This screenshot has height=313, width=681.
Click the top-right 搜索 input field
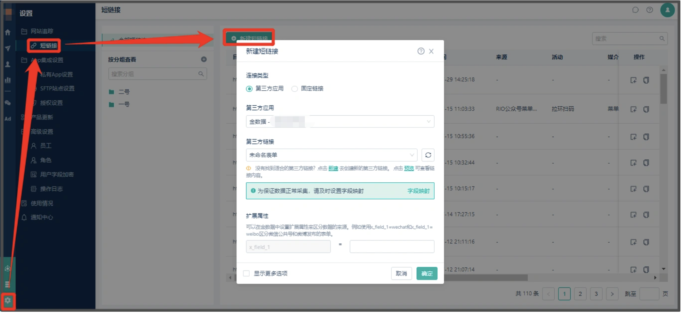[x=630, y=39]
